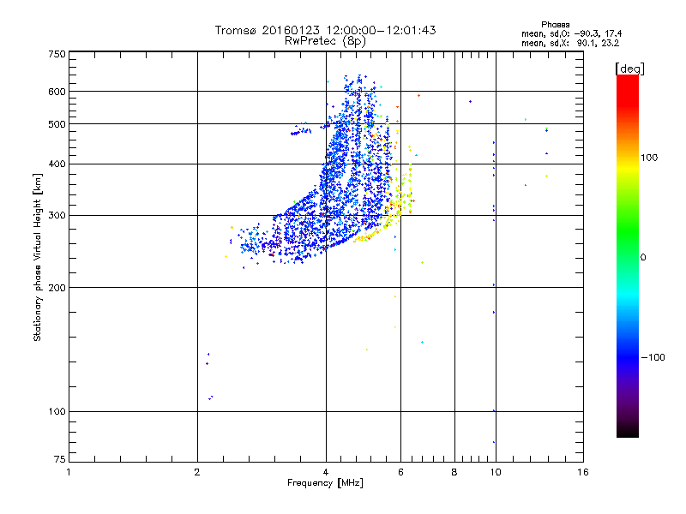Click the '10' x-axis tick label
Screen dimensions: 686x514
pyautogui.click(x=496, y=472)
